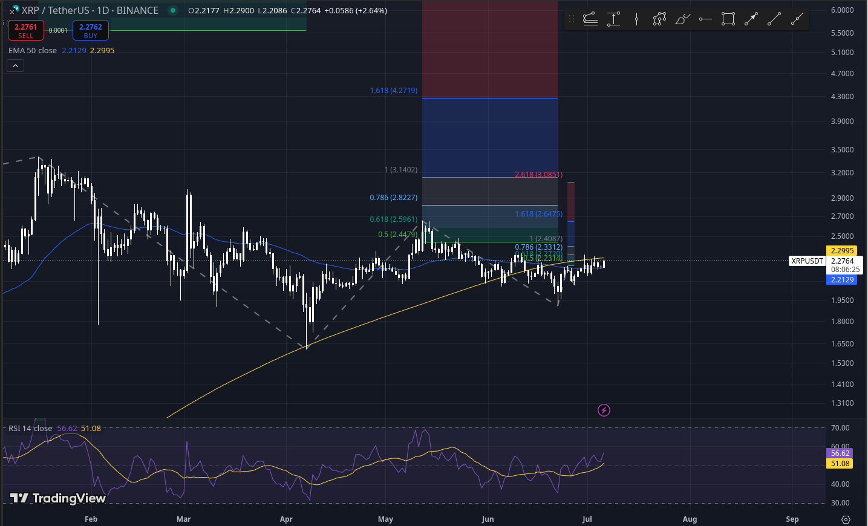Click the XRPUSDT price axis label
This screenshot has width=868, height=526.
pyautogui.click(x=808, y=261)
